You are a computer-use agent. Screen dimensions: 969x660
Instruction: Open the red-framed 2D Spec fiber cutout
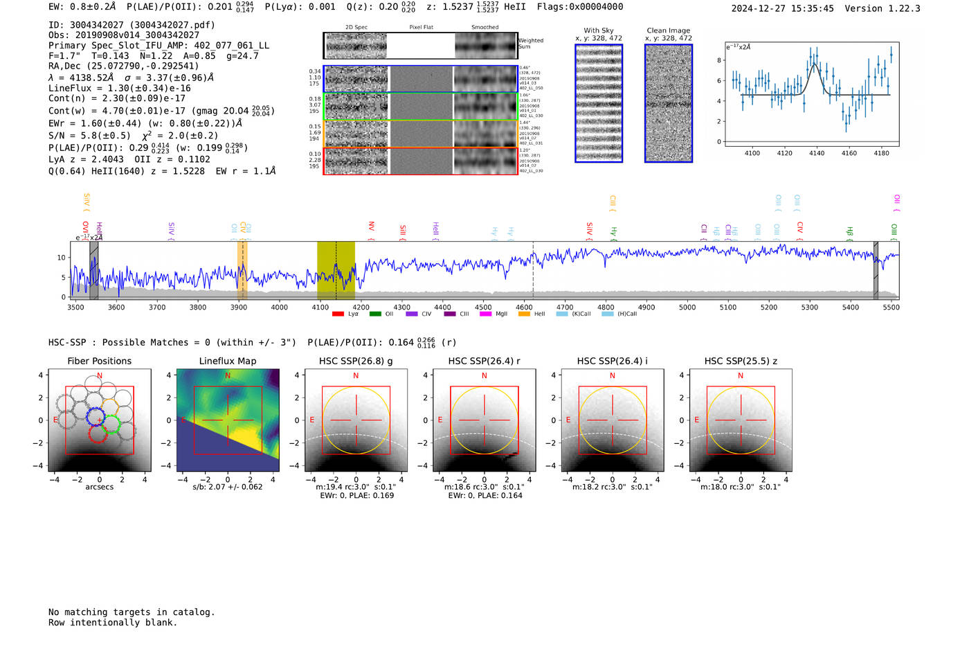coord(356,161)
